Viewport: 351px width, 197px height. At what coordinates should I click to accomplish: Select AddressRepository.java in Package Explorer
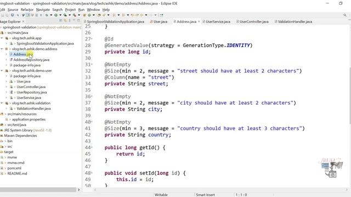click(31, 60)
